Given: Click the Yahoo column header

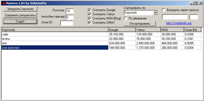Looking at the screenshot, I should tap(148, 30).
